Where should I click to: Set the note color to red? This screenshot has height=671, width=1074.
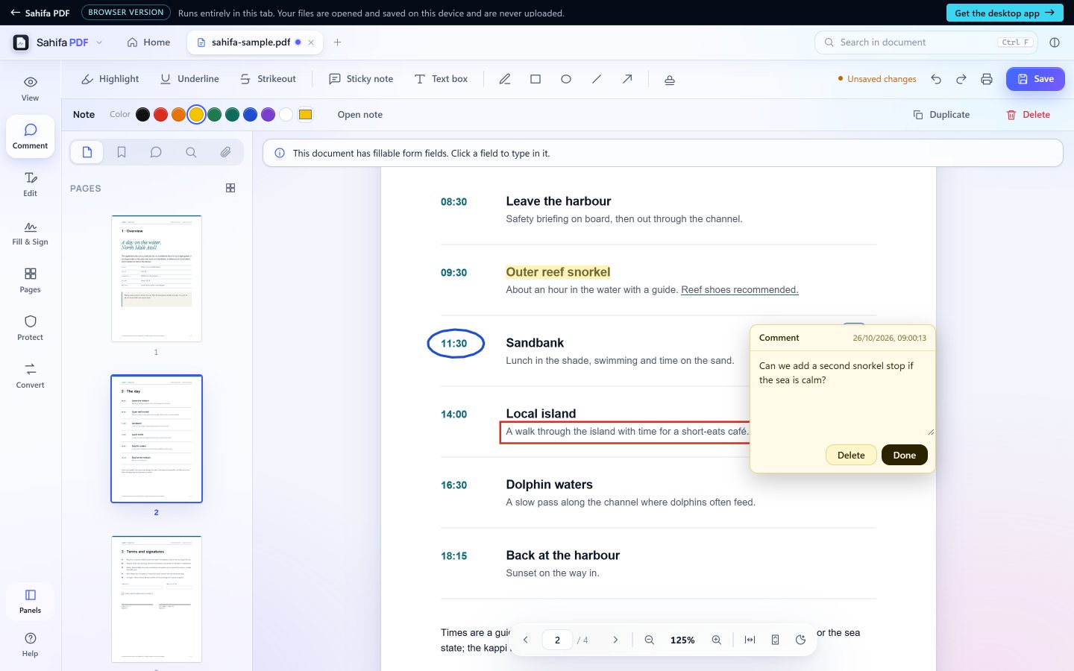point(160,115)
